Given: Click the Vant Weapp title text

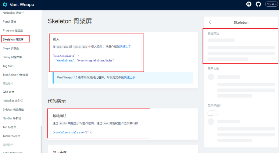Looking at the screenshot, I should (22, 5).
